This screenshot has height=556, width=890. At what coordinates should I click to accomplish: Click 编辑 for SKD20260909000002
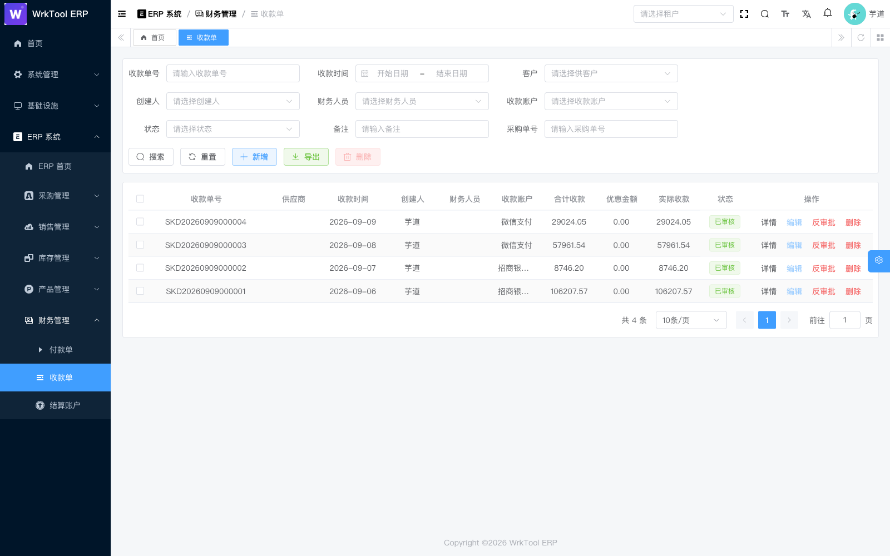(x=794, y=269)
